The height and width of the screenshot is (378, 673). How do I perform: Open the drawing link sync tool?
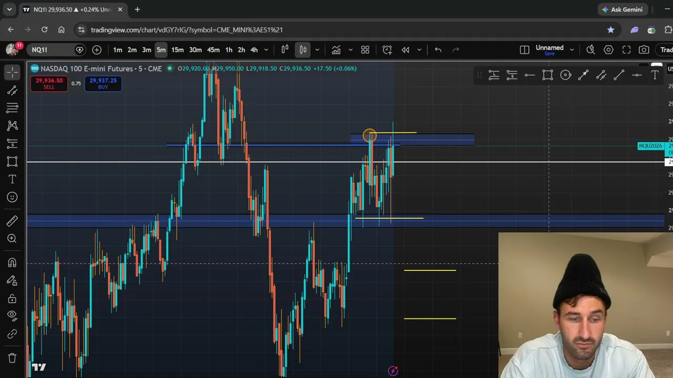pyautogui.click(x=12, y=334)
